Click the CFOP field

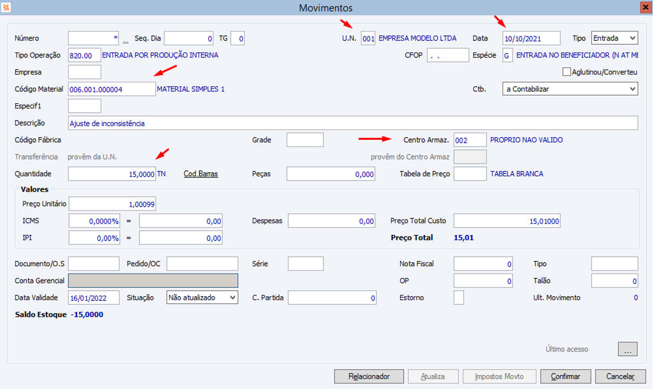448,55
